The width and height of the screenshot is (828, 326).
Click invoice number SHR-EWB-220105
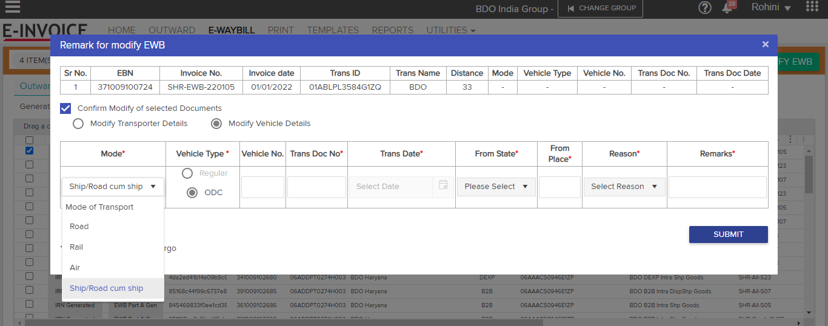click(201, 87)
